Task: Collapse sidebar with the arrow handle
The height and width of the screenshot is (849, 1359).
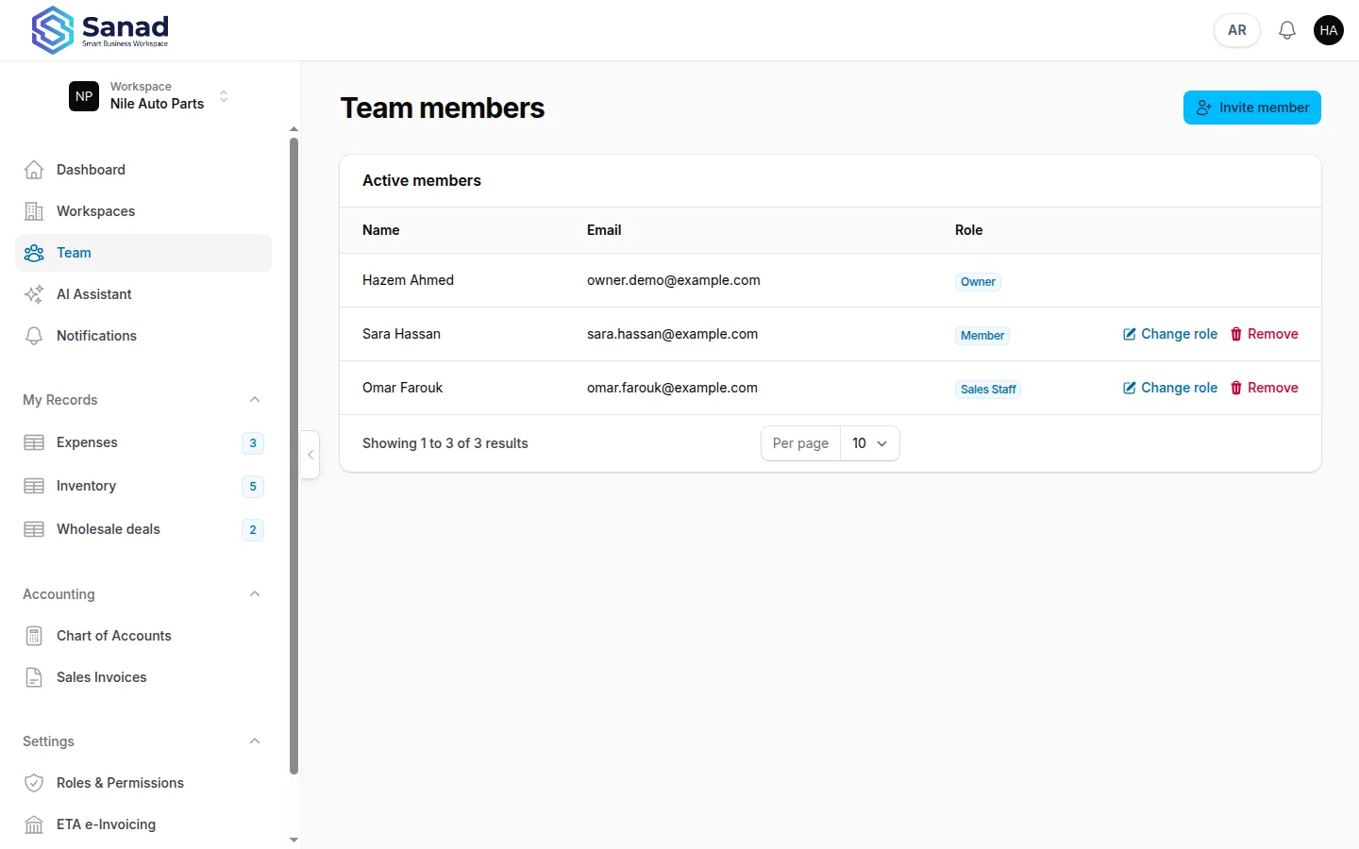Action: (x=310, y=455)
